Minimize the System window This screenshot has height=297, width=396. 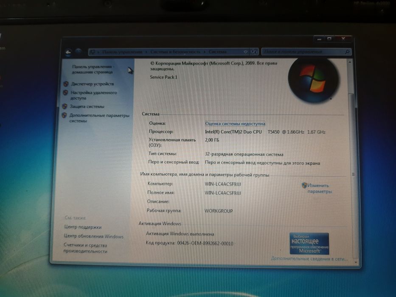pos(319,39)
